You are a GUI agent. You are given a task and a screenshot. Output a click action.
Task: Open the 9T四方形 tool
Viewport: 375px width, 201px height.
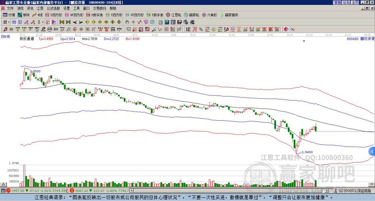[134, 15]
